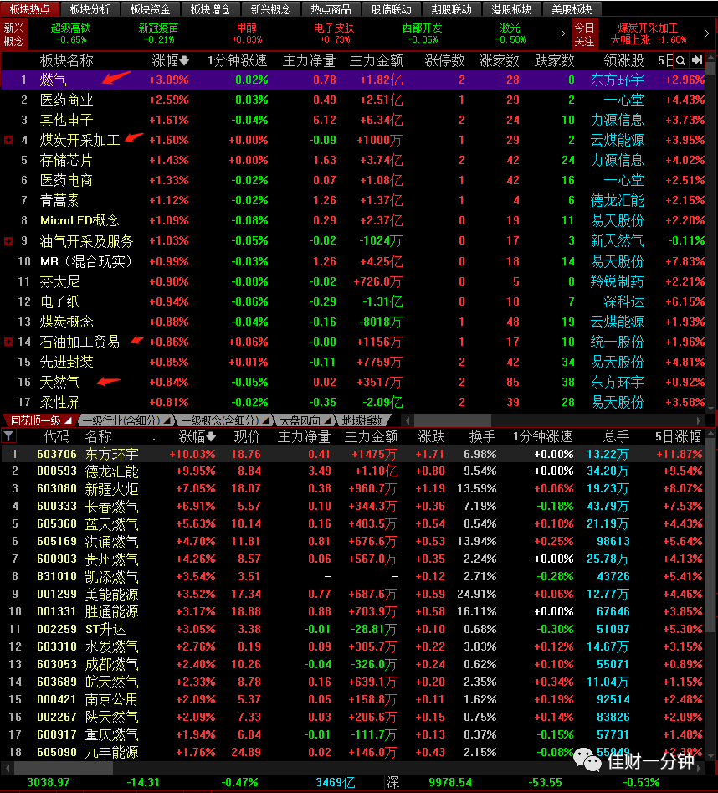The width and height of the screenshot is (718, 793).
Task: Click the stock list horizontal scrollbar thumb
Action: pyautogui.click(x=64, y=768)
